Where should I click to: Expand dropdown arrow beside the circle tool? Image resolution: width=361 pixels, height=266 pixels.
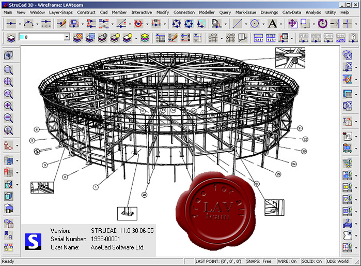[263, 24]
